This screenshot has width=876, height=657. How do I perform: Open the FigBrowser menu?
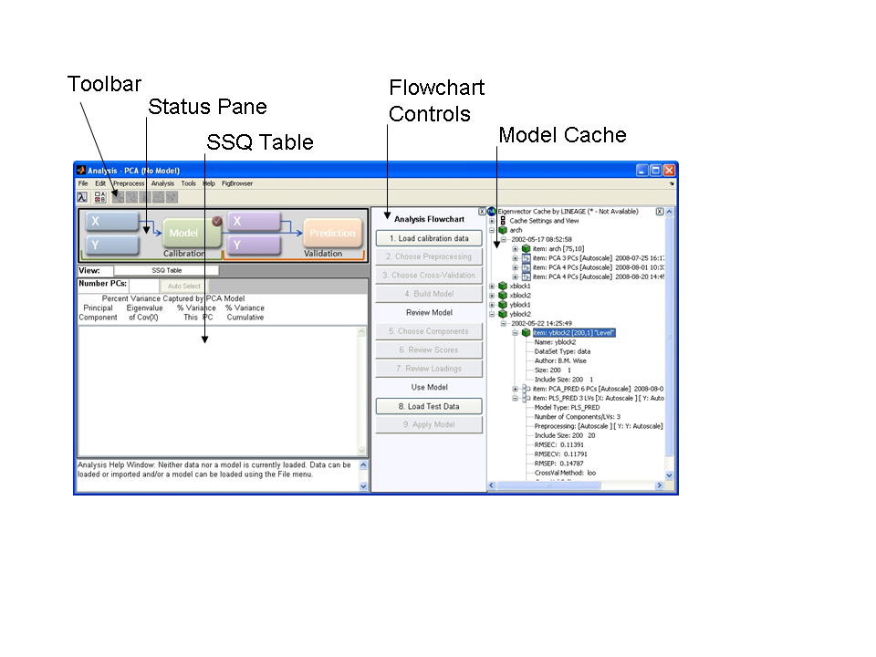coord(237,183)
